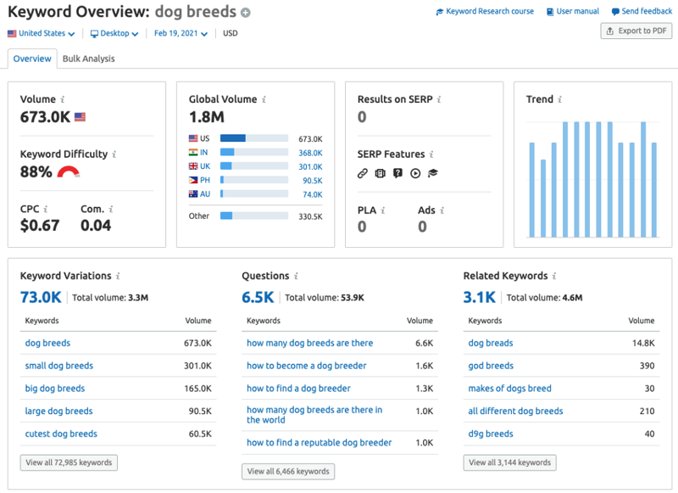Open how to find a reputable dog breeder

click(320, 443)
